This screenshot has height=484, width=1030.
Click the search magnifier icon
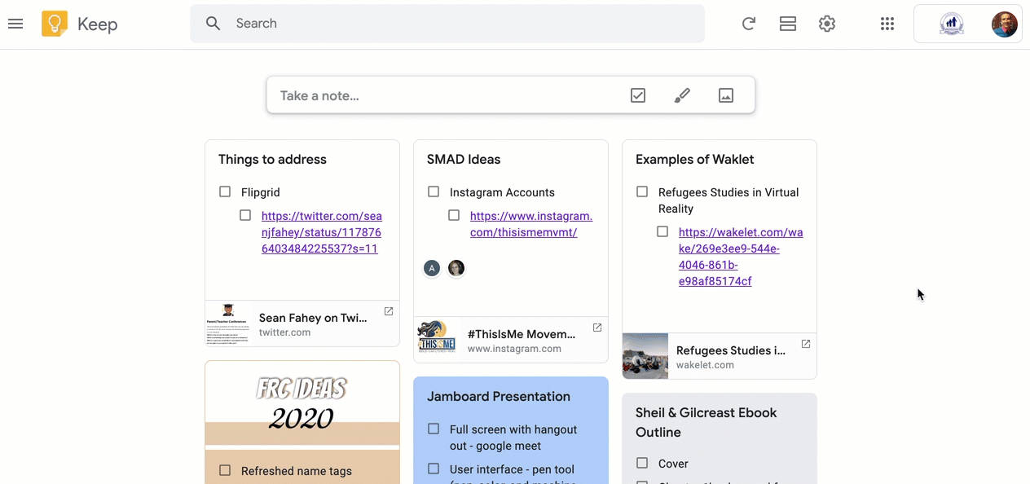pyautogui.click(x=213, y=24)
